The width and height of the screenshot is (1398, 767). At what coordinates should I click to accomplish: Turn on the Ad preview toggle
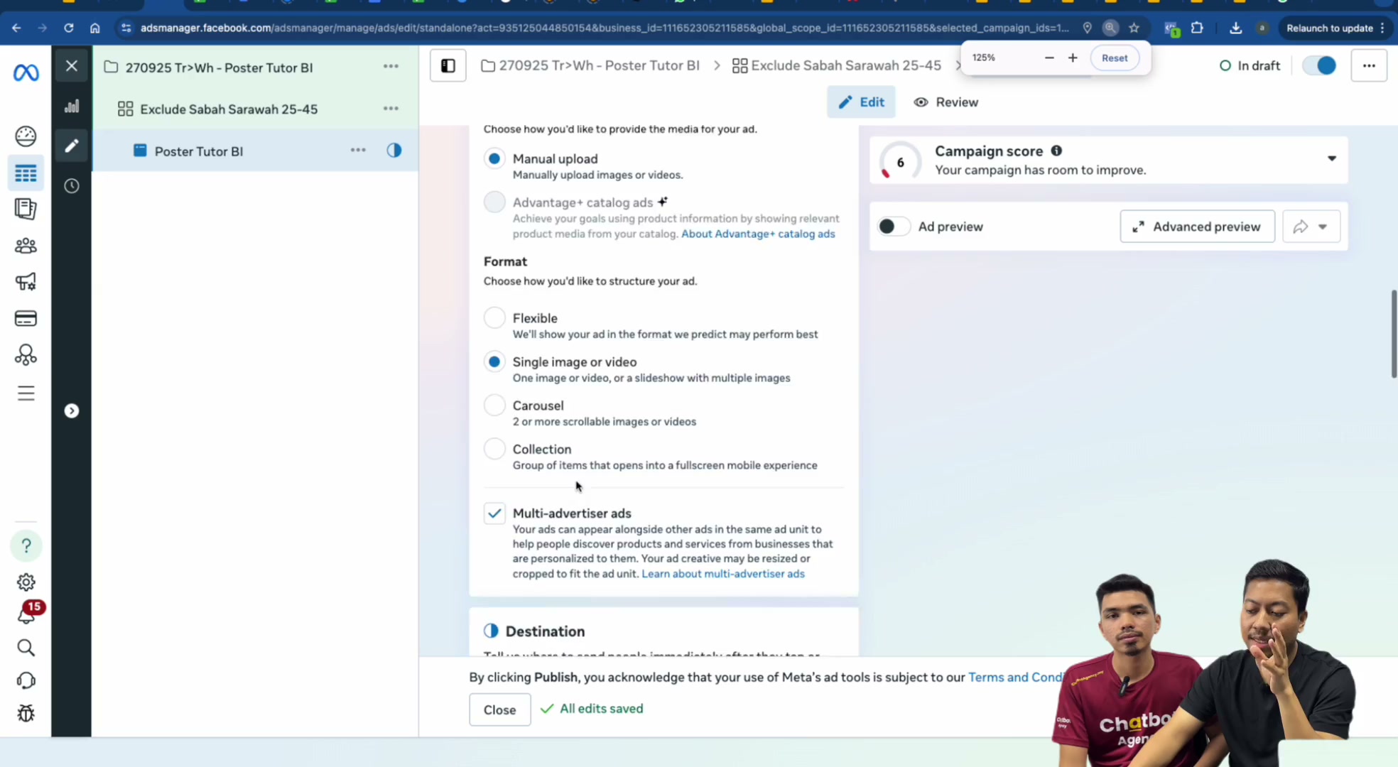pyautogui.click(x=893, y=227)
